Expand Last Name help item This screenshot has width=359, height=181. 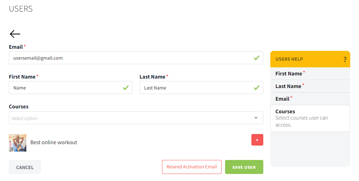[310, 86]
